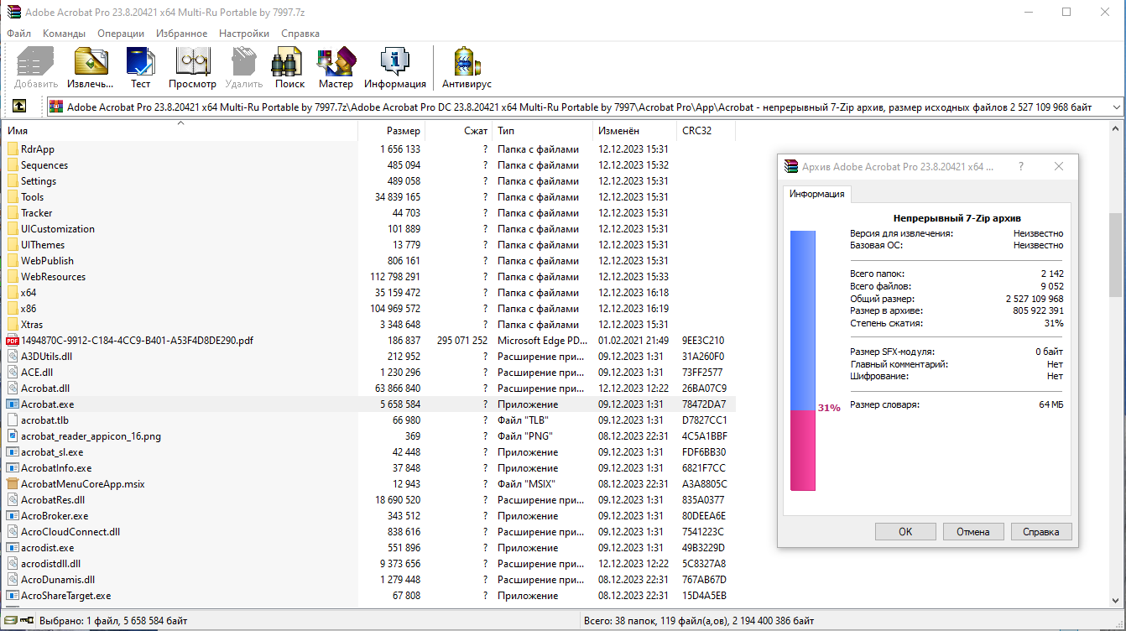Viewport: 1126px width, 631px height.
Task: Click the acrobat.tlb file icon
Action: [x=13, y=420]
